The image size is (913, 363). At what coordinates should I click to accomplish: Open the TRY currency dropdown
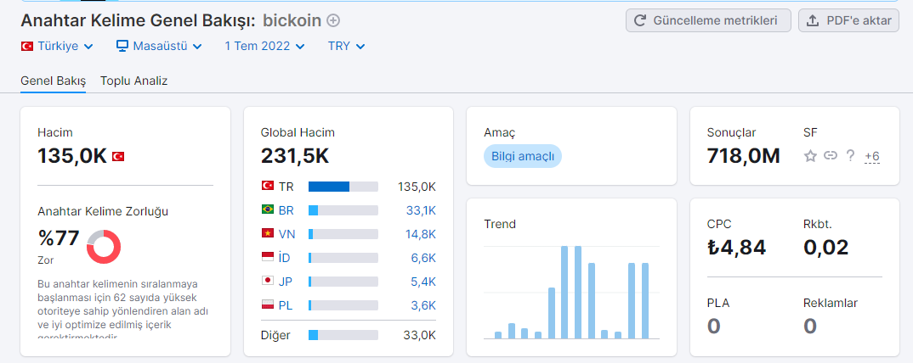[x=347, y=46]
